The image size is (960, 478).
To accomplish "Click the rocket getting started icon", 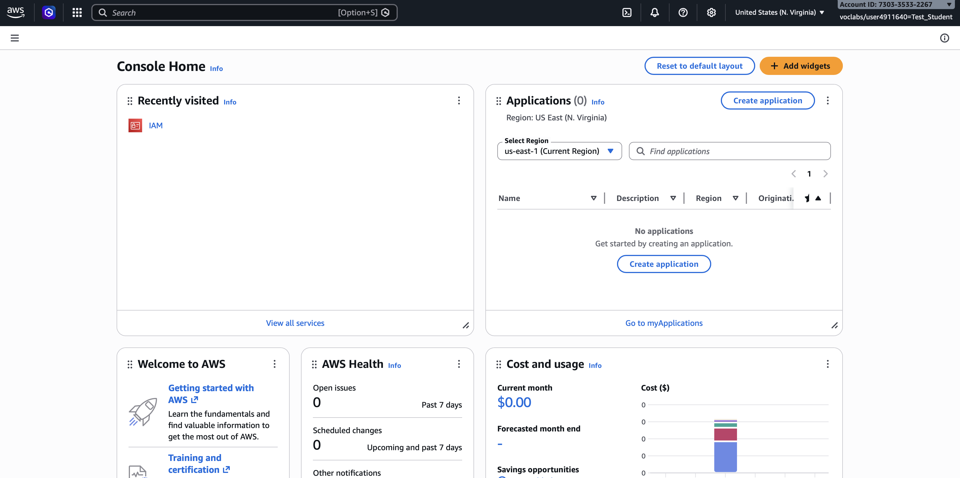I will 143,412.
